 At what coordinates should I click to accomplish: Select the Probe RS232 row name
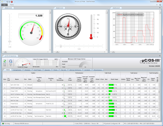[14, 103]
